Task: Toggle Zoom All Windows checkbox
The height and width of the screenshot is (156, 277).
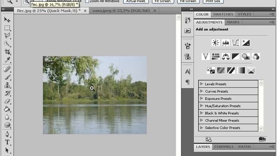Action: tap(87, 1)
